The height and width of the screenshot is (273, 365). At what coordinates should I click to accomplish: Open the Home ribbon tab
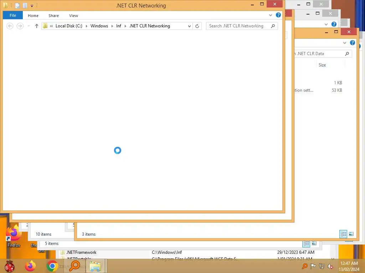pyautogui.click(x=33, y=16)
